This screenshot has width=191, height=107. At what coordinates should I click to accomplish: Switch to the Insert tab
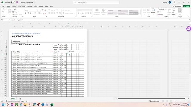[x=14, y=6]
